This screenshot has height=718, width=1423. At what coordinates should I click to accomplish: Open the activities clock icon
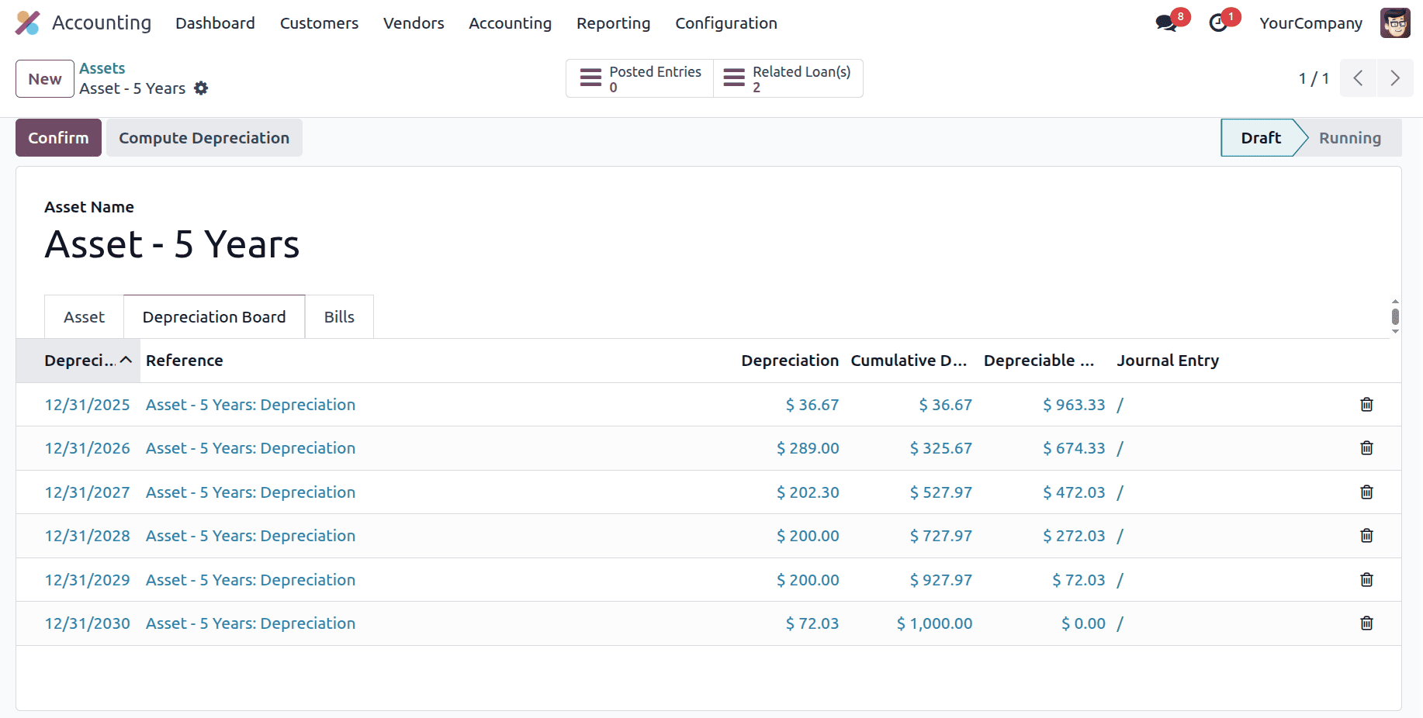pos(1219,23)
